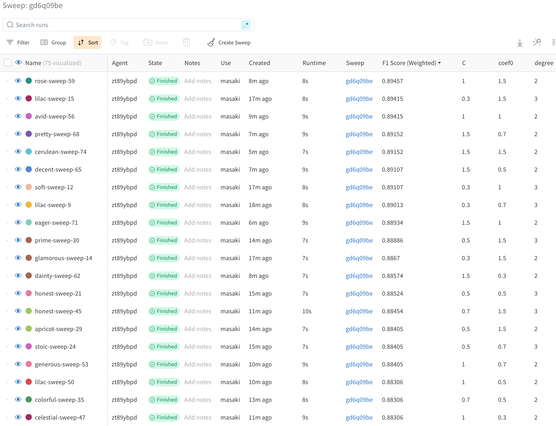Click the Runtime column header
Image resolution: width=556 pixels, height=426 pixels.
(x=314, y=63)
